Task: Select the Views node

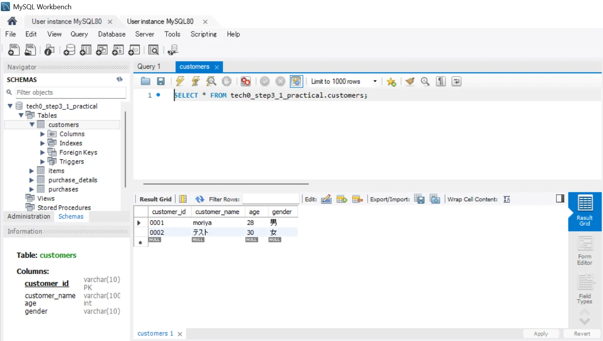Action: pyautogui.click(x=46, y=199)
